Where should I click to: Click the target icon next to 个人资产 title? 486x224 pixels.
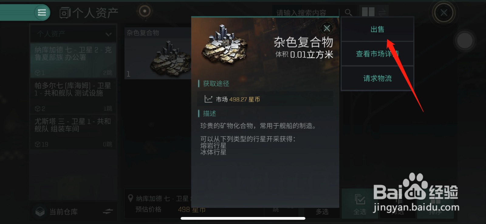pyautogui.click(x=145, y=12)
